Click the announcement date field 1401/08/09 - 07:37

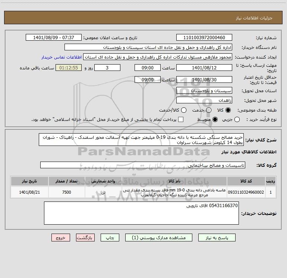pos(54,38)
